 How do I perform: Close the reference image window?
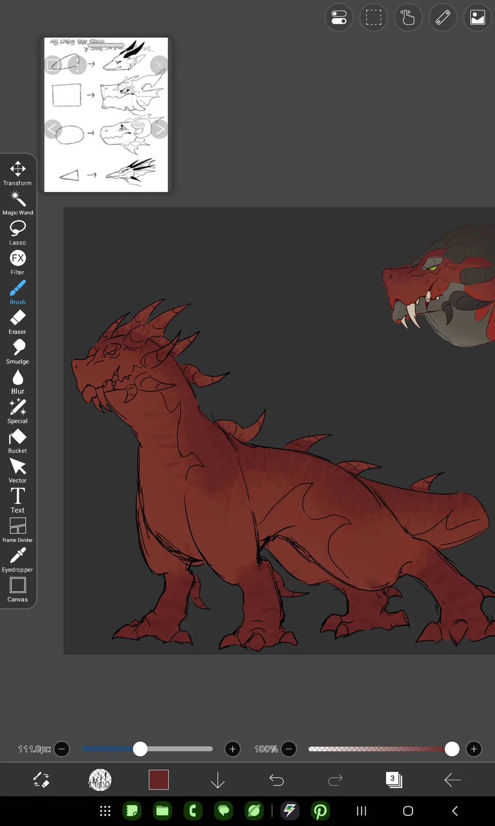coord(159,65)
